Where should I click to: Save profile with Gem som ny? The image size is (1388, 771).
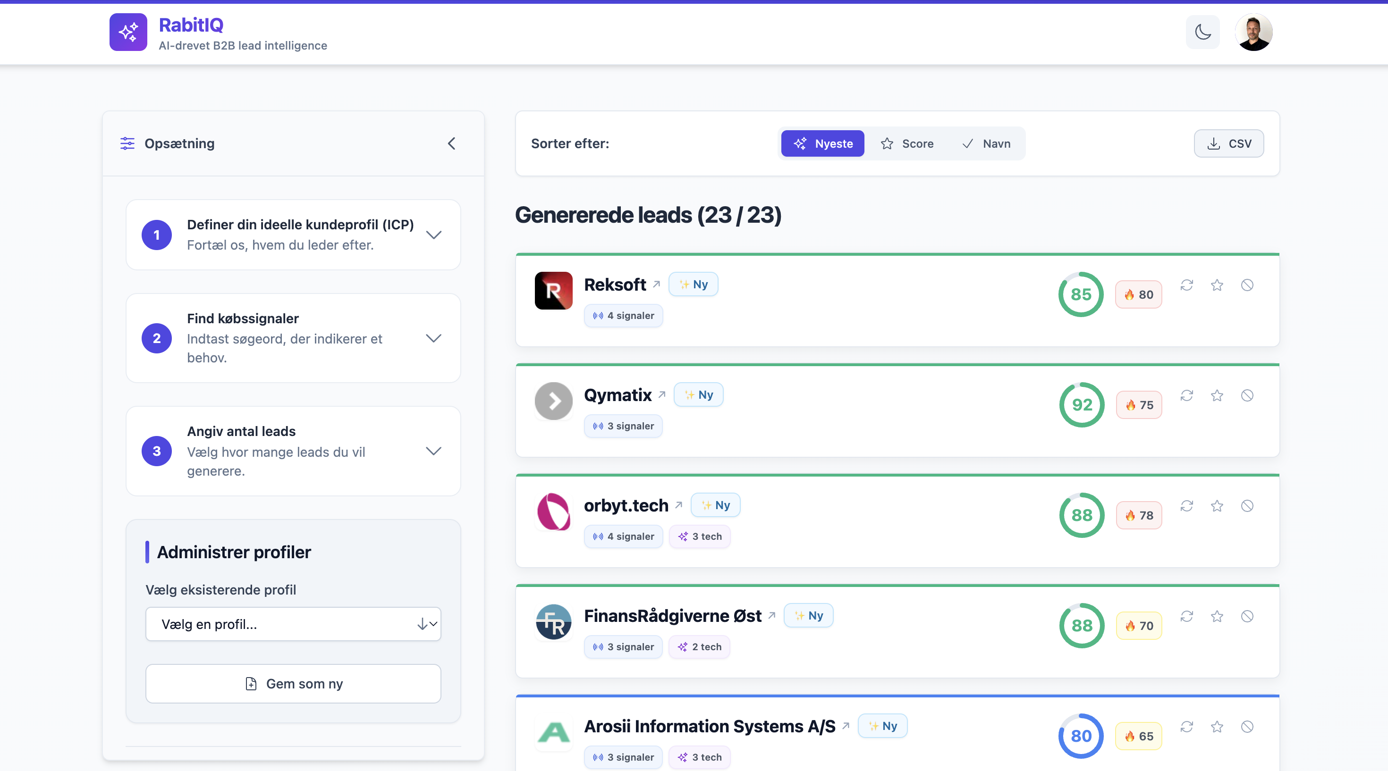click(293, 683)
